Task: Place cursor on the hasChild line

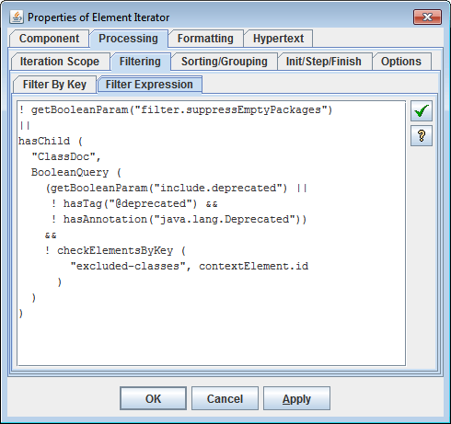Action: [x=51, y=142]
